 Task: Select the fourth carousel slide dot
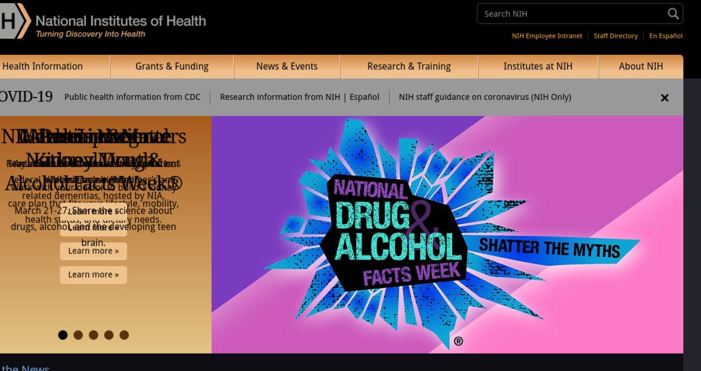(x=109, y=335)
